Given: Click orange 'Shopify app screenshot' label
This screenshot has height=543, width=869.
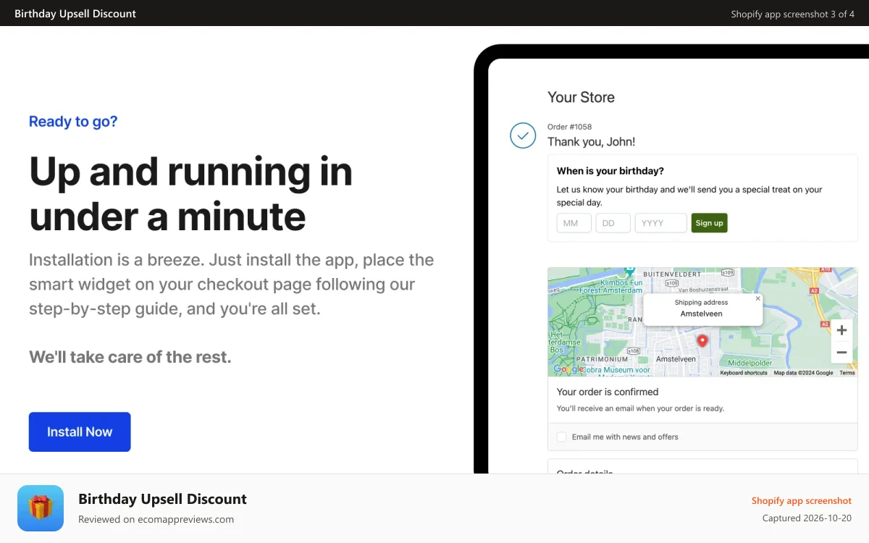Looking at the screenshot, I should tap(802, 500).
